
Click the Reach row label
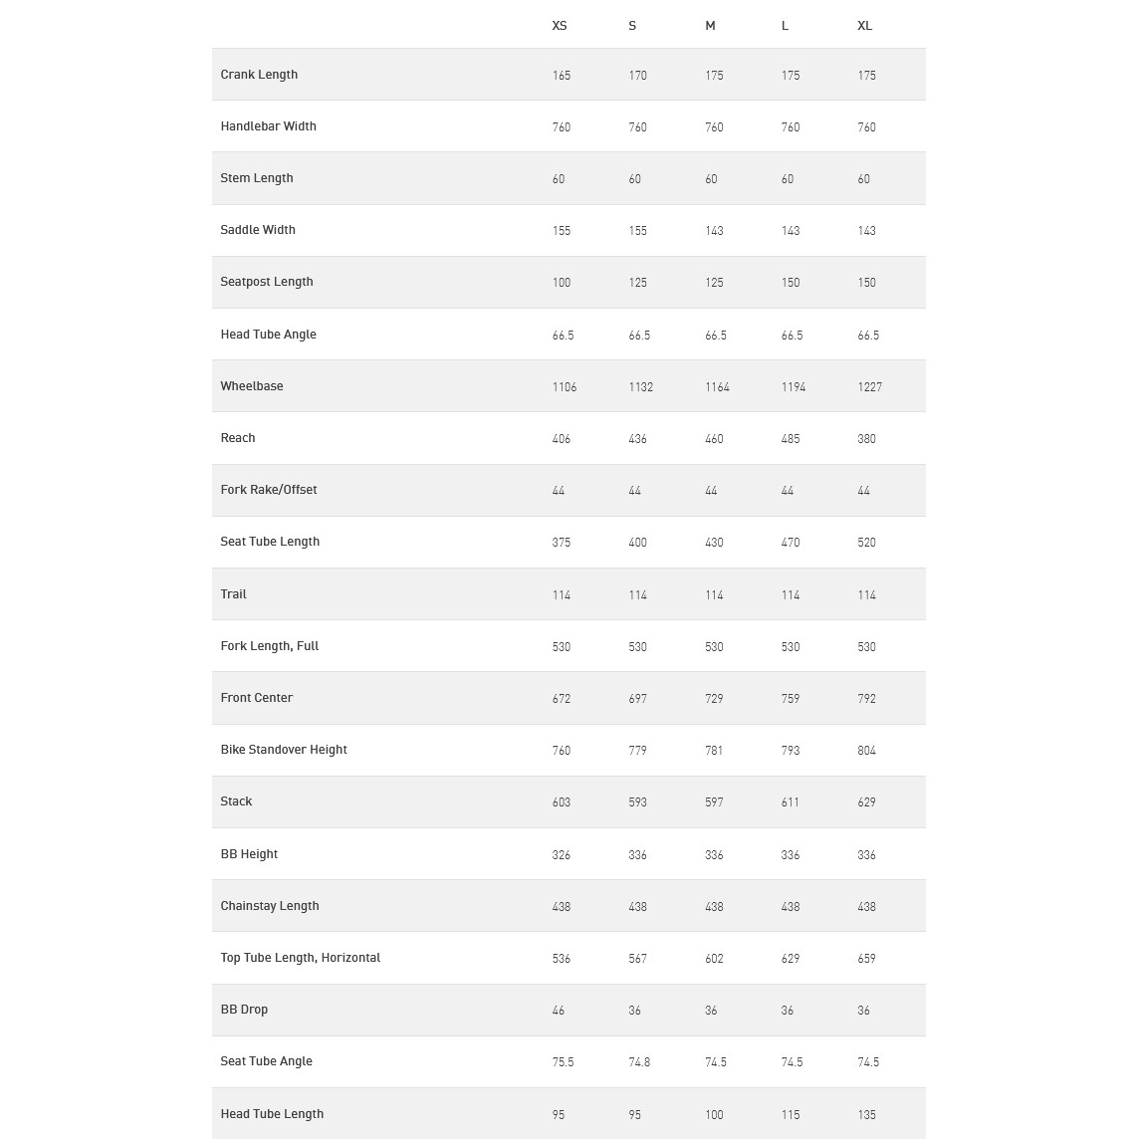tap(238, 438)
